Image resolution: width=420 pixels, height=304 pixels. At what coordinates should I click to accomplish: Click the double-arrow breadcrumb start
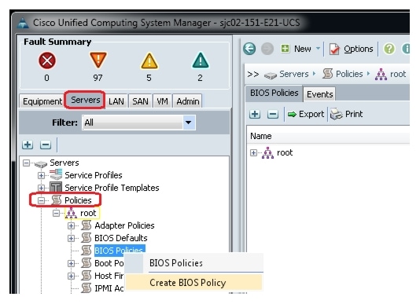[252, 74]
